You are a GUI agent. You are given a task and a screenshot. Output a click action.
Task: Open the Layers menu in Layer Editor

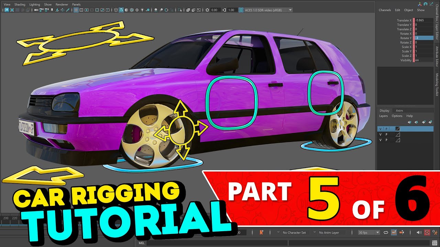pyautogui.click(x=383, y=116)
